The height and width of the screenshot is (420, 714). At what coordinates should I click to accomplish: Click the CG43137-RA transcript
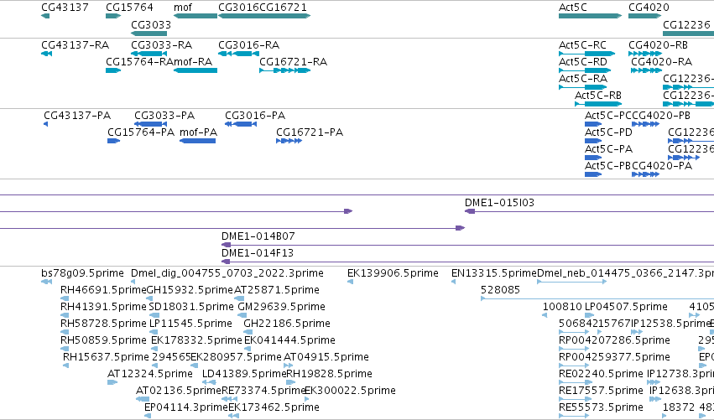pos(46,54)
